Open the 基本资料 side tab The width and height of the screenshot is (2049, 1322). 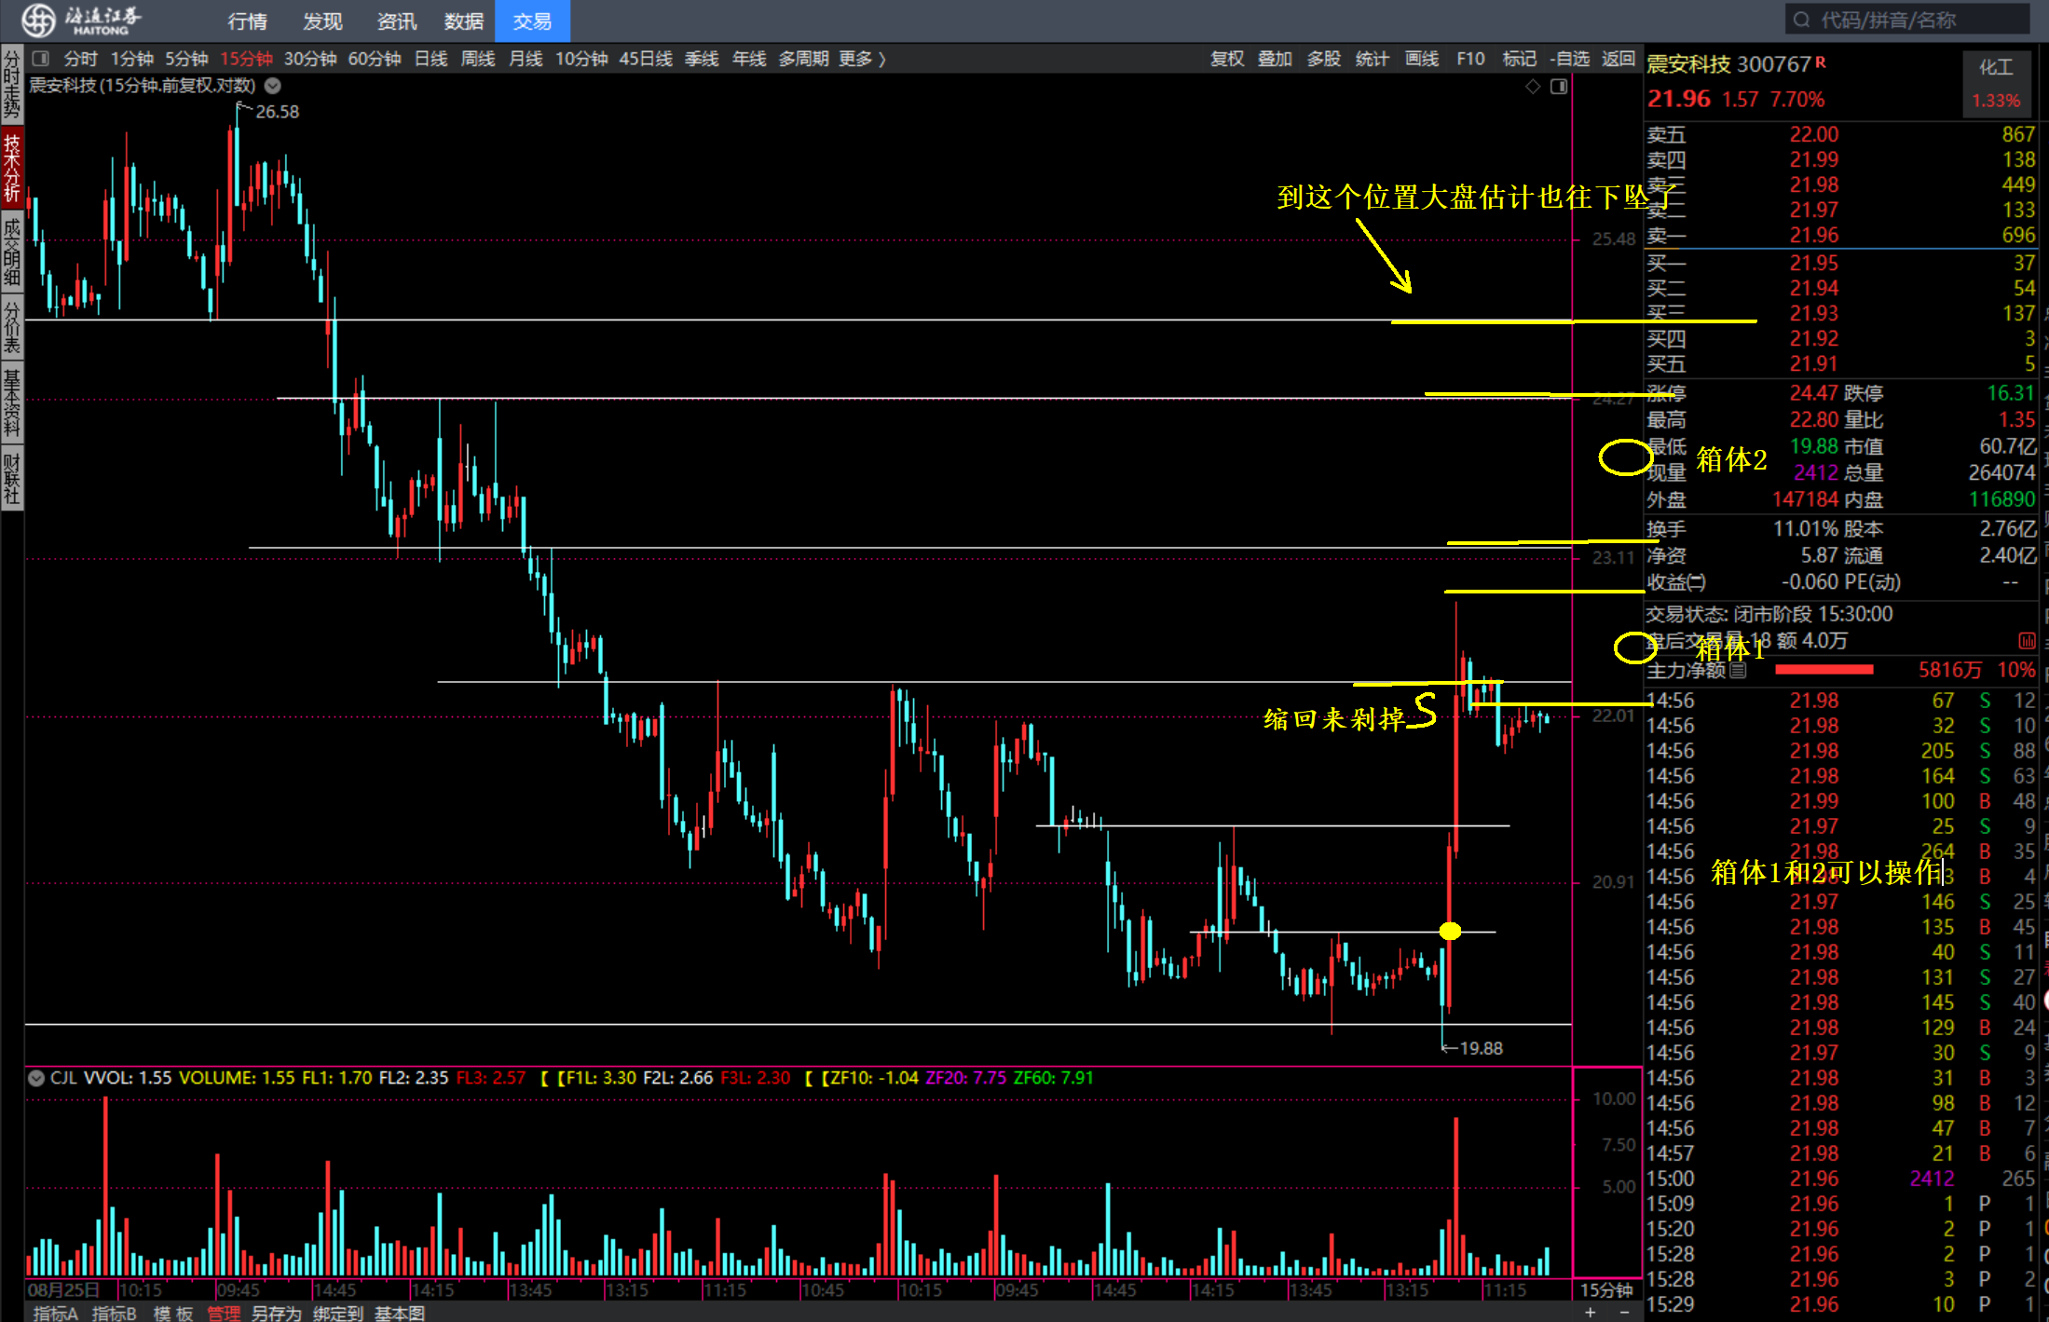(11, 402)
